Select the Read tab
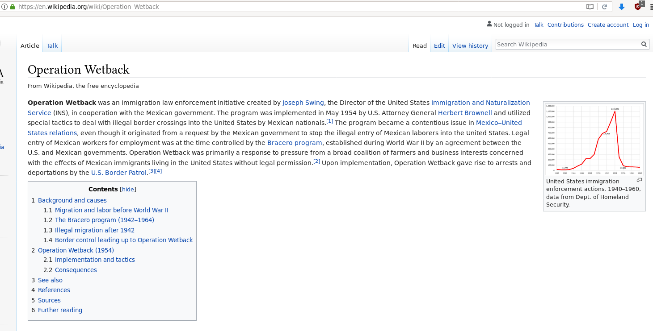The image size is (653, 331). coord(420,46)
